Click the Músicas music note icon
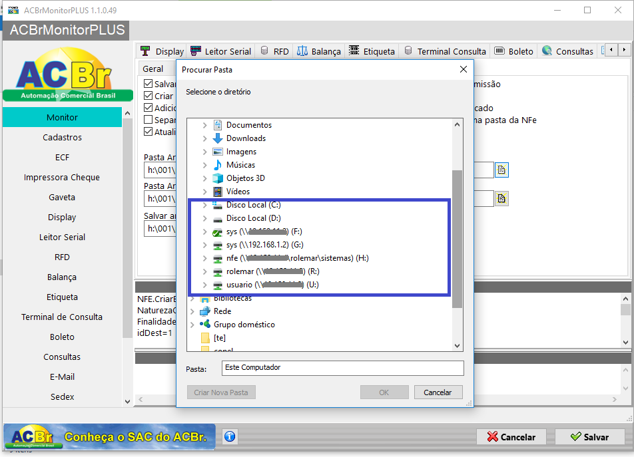The image size is (634, 457). click(218, 165)
